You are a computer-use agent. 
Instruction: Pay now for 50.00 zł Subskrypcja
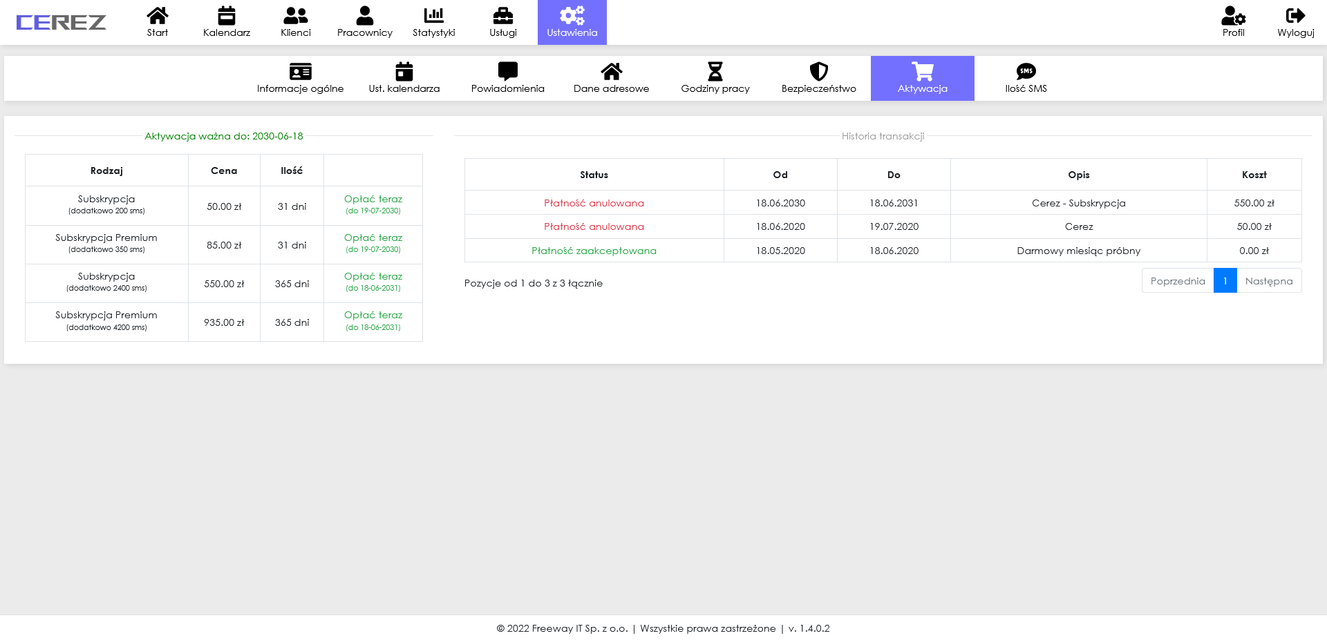pyautogui.click(x=373, y=200)
